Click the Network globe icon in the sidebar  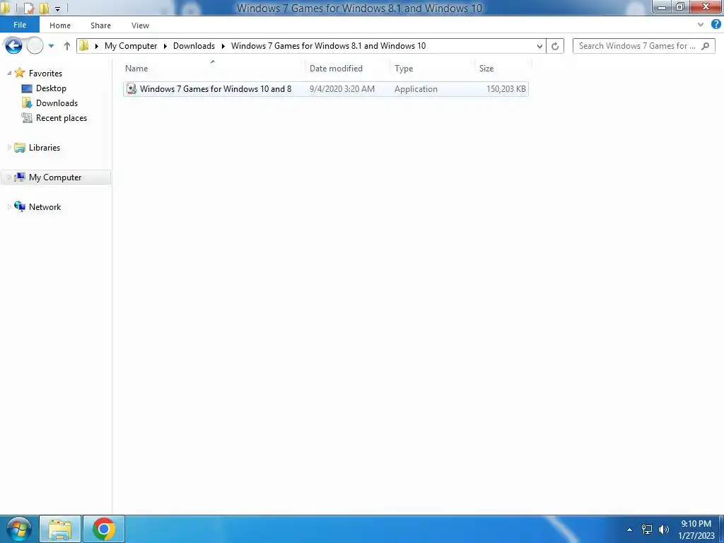(19, 206)
